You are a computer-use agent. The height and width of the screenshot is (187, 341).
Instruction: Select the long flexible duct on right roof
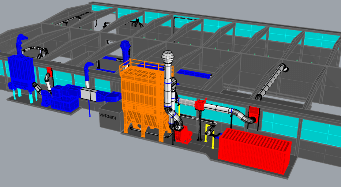pyautogui.click(x=271, y=81)
